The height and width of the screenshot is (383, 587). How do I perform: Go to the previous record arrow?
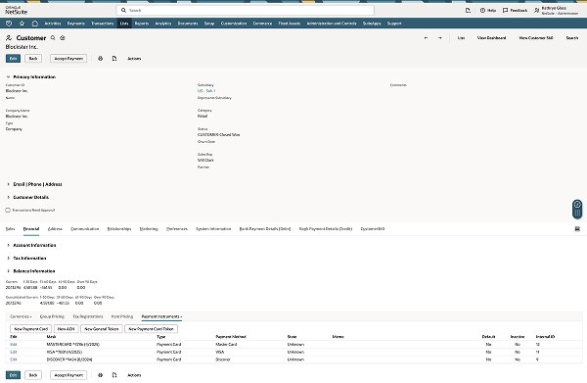pos(426,38)
